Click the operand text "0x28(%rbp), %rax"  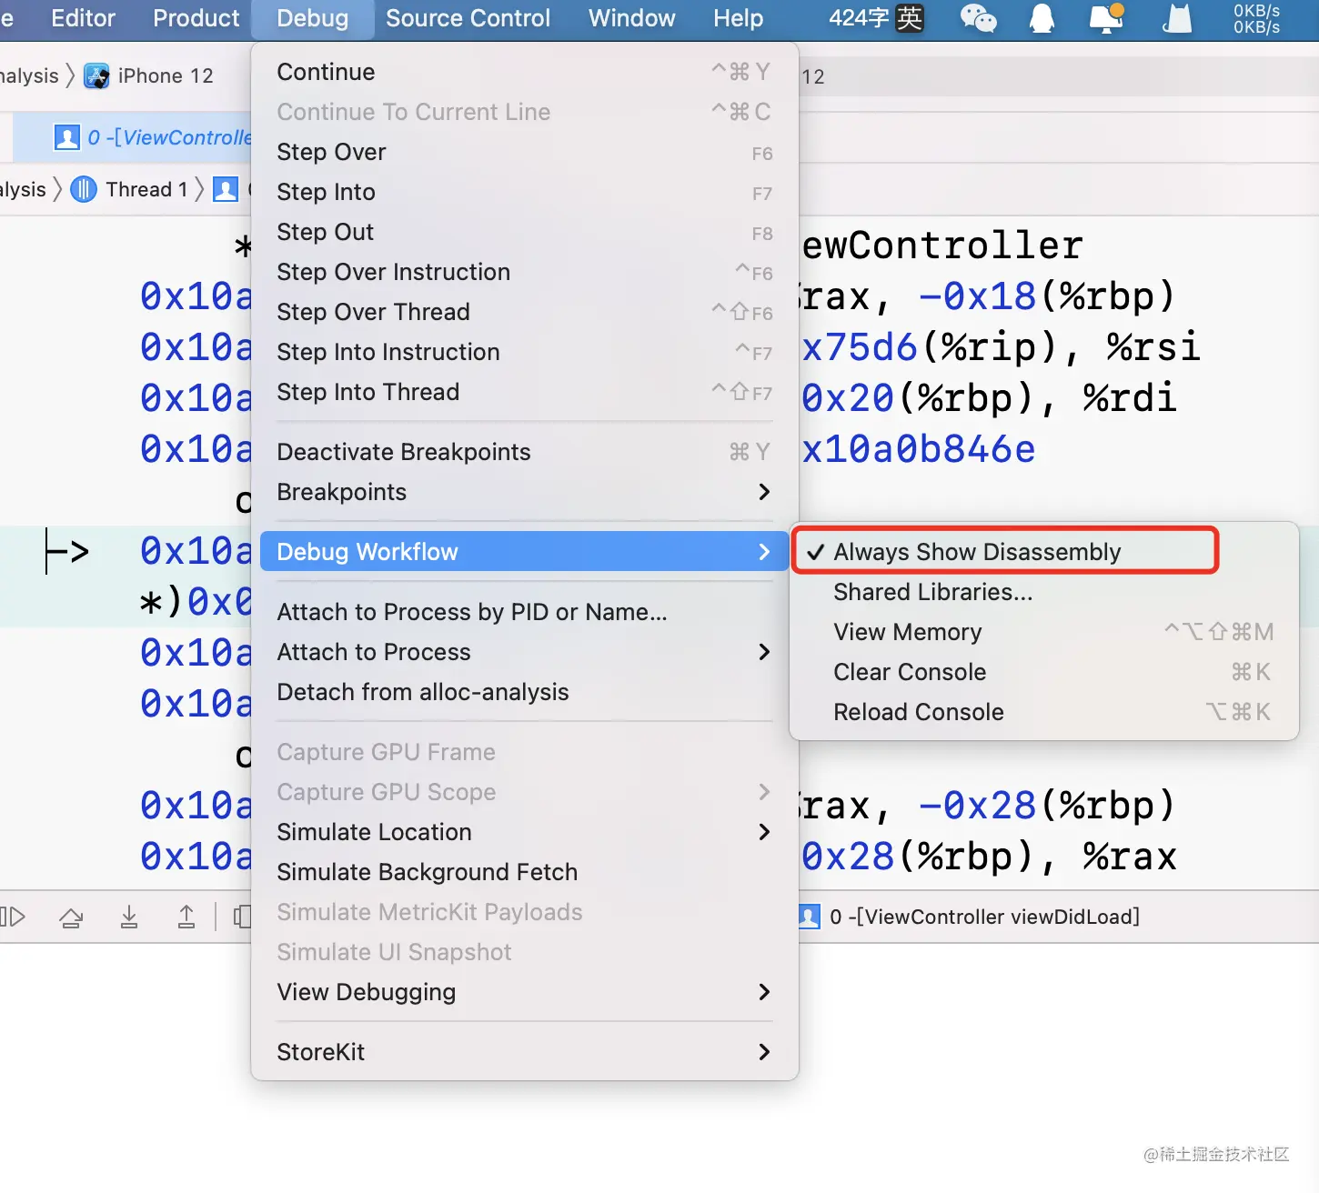(989, 857)
